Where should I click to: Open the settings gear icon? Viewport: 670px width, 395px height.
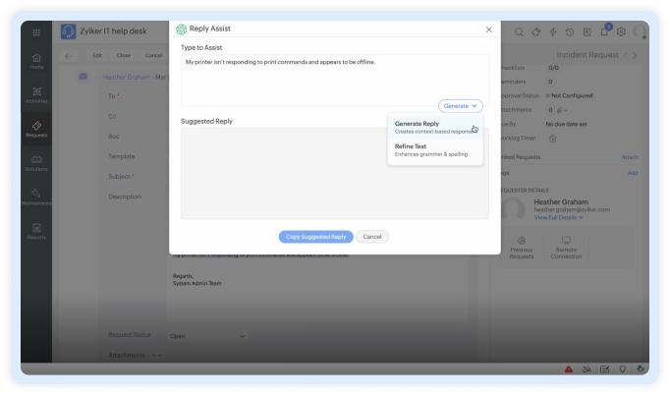pyautogui.click(x=621, y=32)
